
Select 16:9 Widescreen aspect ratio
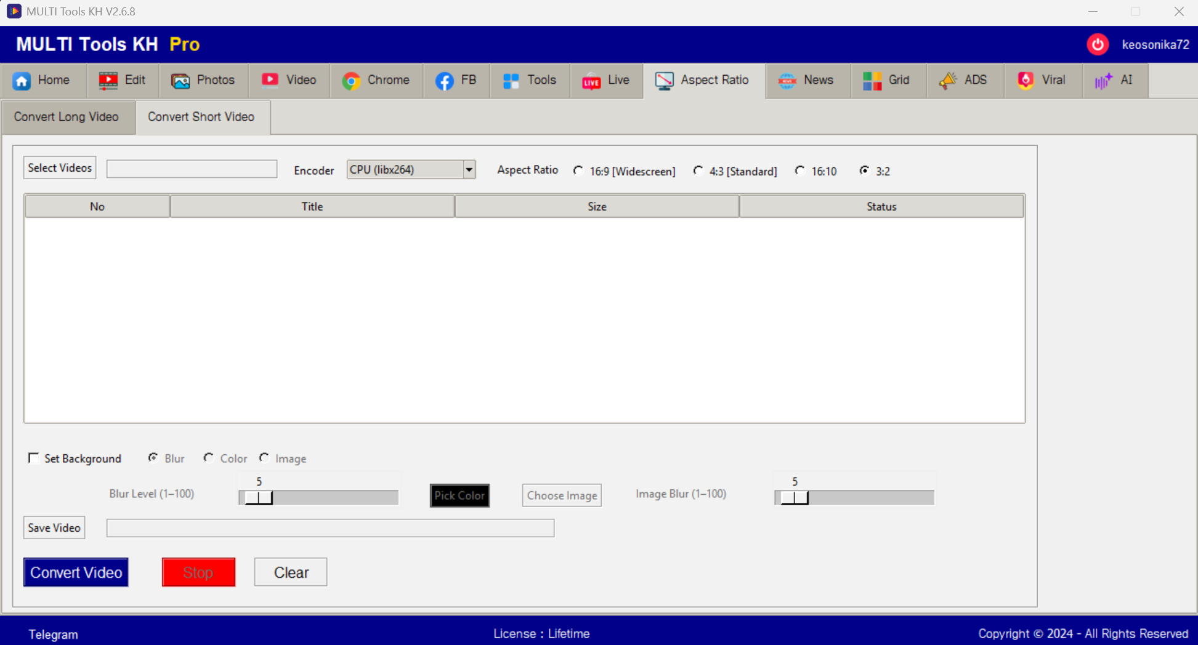[x=578, y=170]
